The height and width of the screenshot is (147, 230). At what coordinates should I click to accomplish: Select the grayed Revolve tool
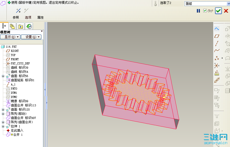coord(227,36)
